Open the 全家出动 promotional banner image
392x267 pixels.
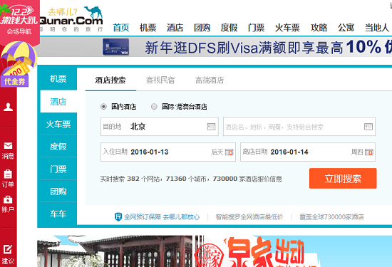(x=215, y=251)
